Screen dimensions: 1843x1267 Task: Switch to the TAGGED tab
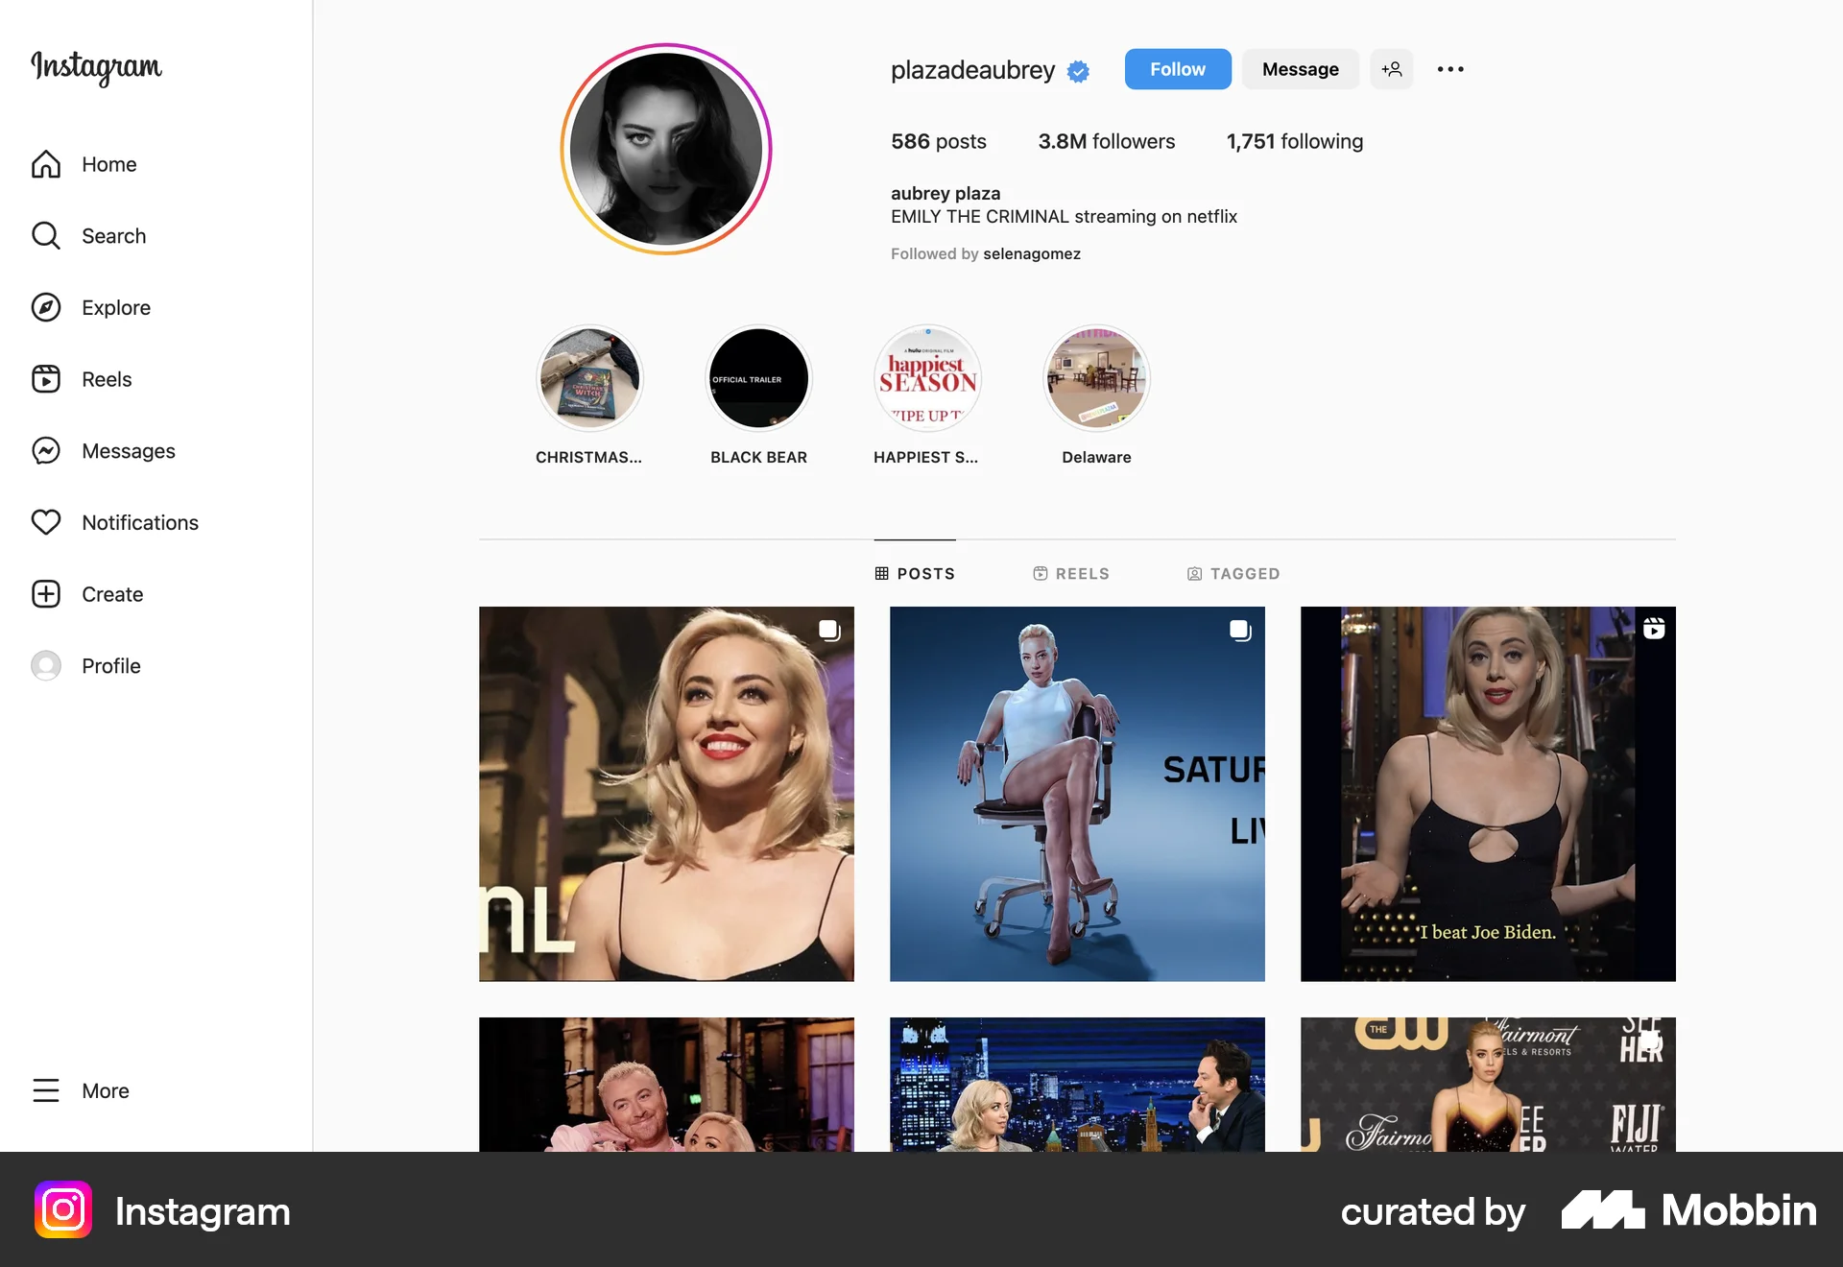pos(1233,573)
